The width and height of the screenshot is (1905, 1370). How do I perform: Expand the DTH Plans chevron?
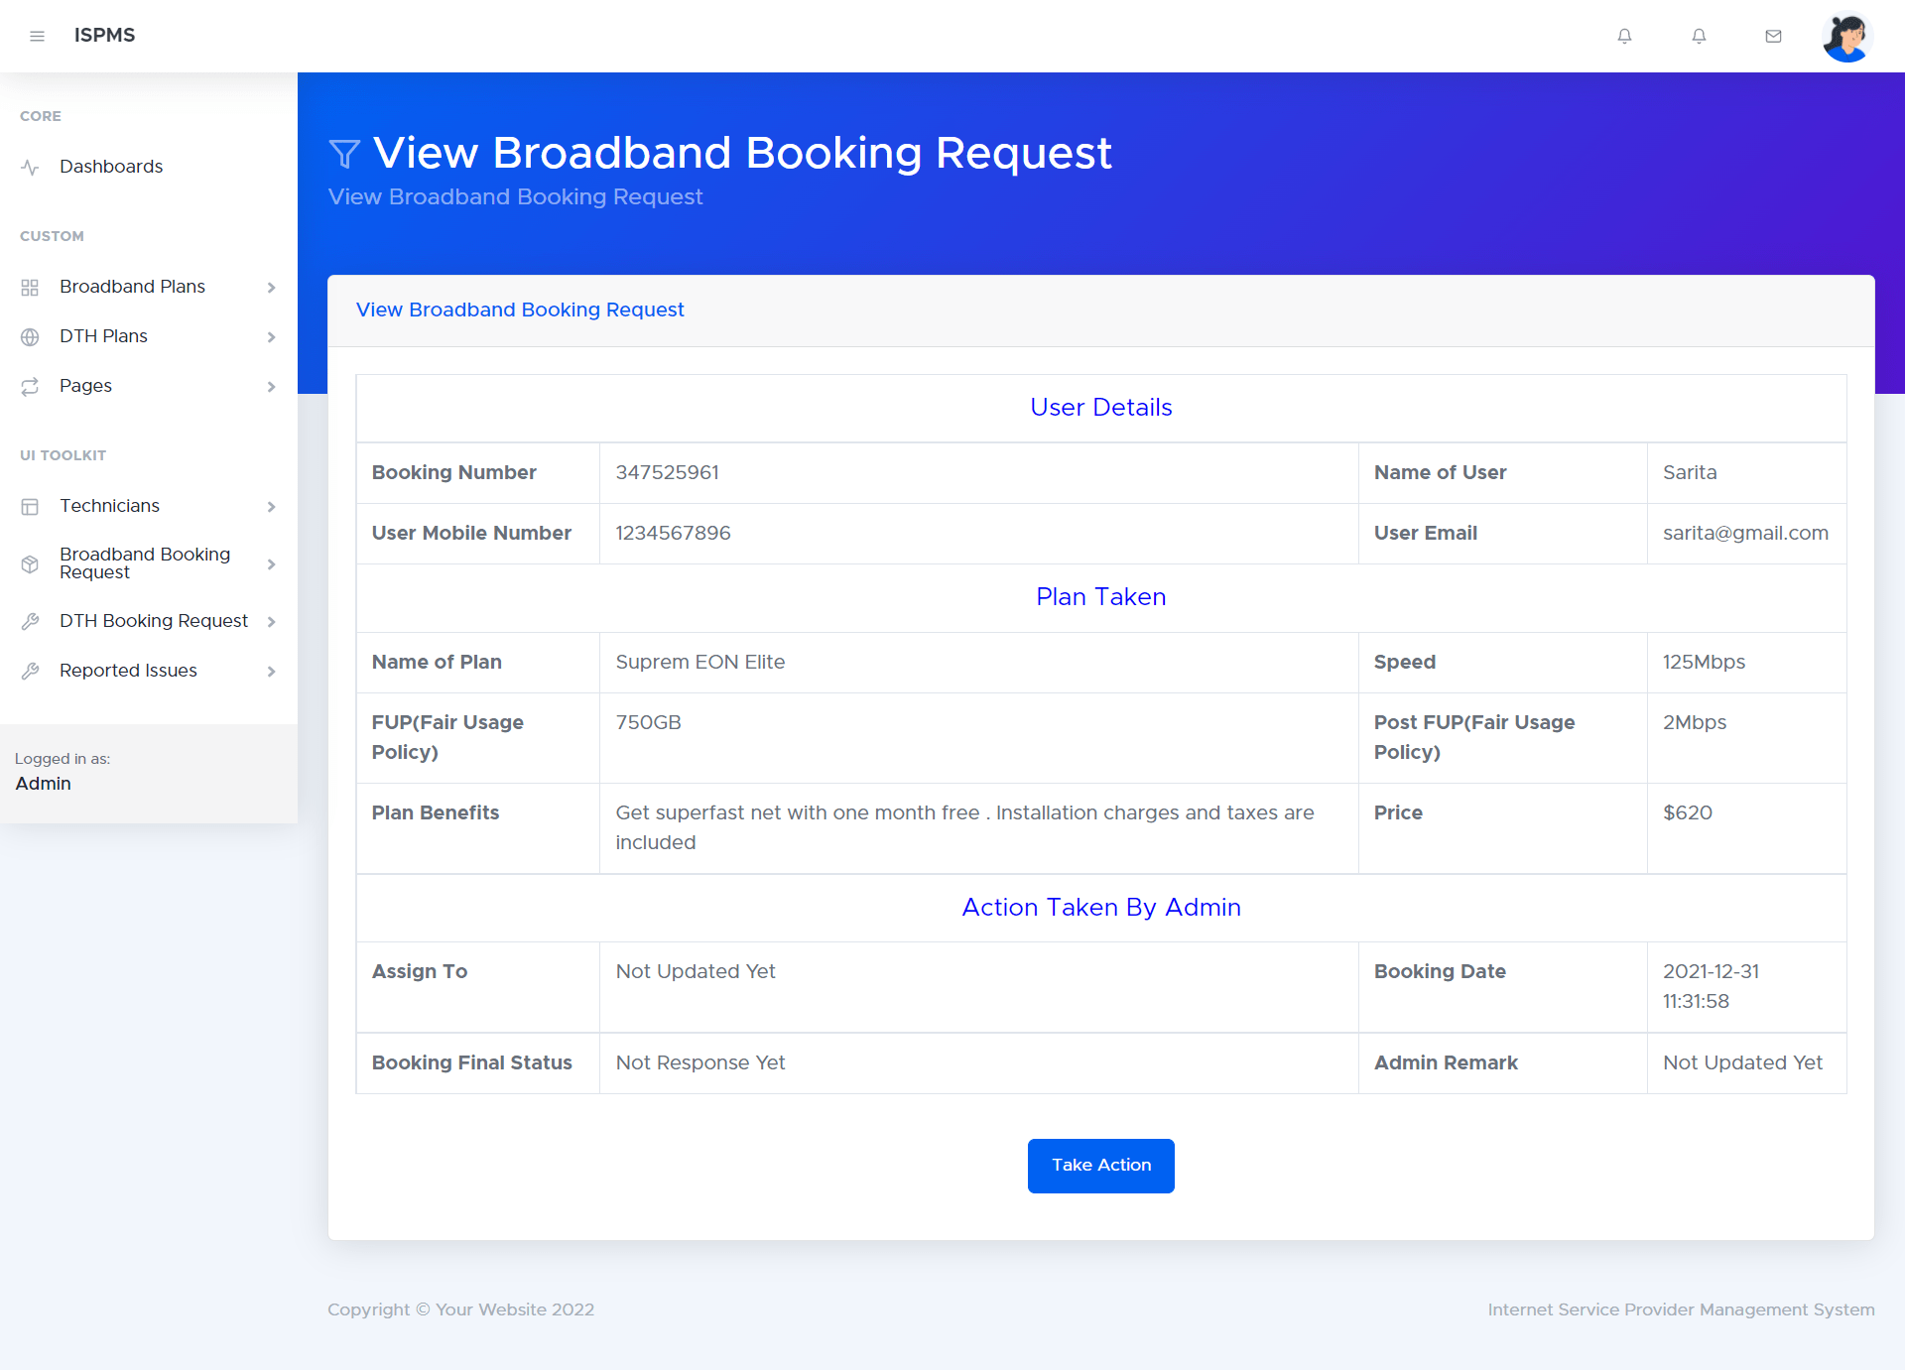(271, 337)
